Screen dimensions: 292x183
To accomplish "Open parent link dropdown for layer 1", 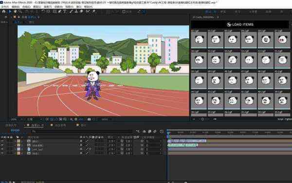I will [x=154, y=141].
